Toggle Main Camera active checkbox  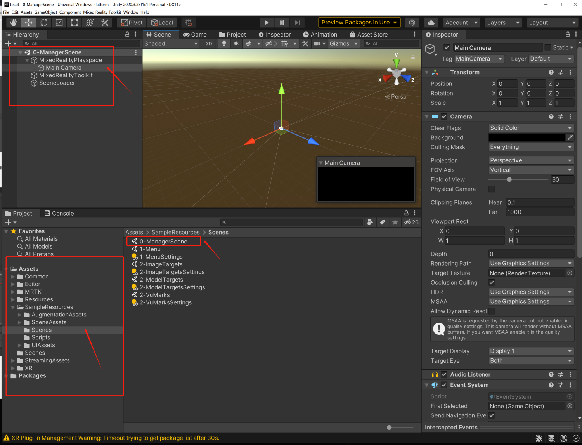[447, 47]
